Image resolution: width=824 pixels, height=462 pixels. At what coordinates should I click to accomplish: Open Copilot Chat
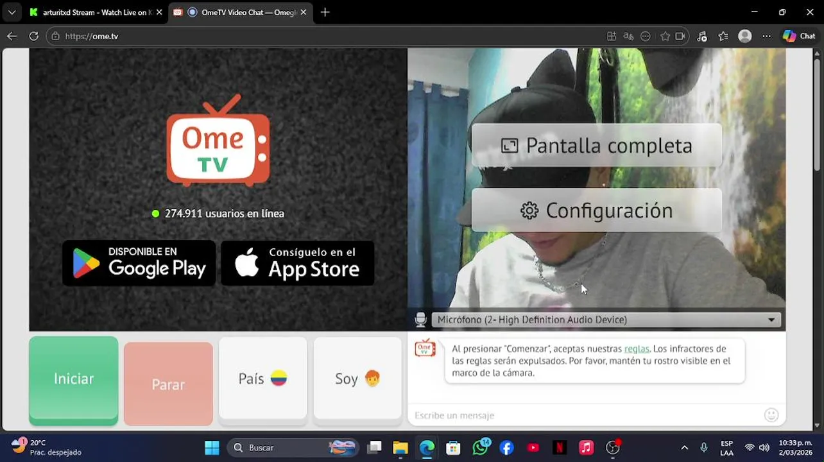[799, 36]
